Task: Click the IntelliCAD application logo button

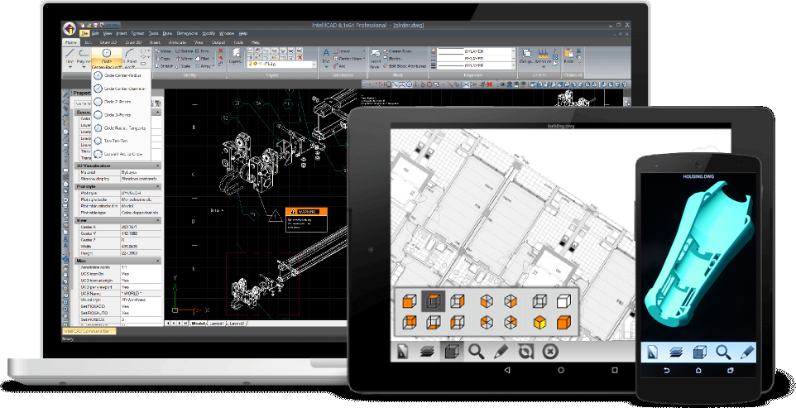Action: click(x=69, y=28)
